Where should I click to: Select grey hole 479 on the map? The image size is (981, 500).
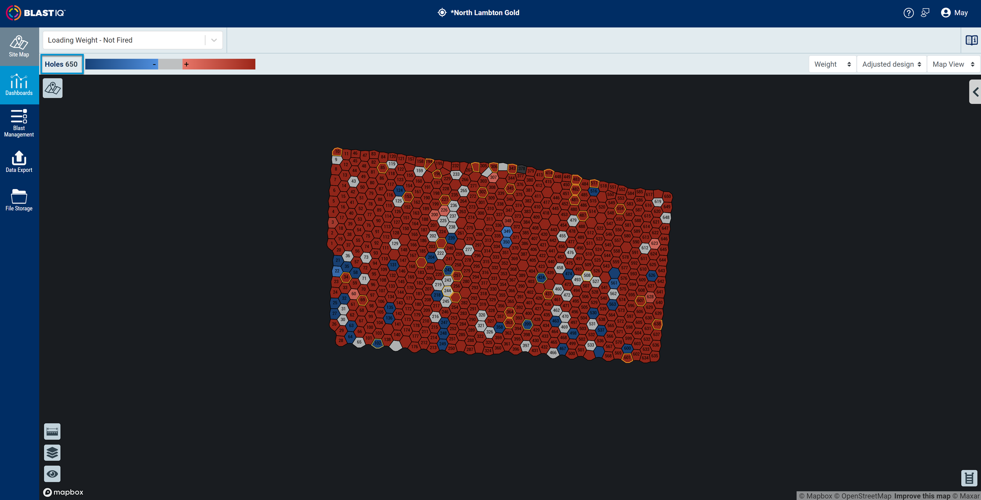573,220
